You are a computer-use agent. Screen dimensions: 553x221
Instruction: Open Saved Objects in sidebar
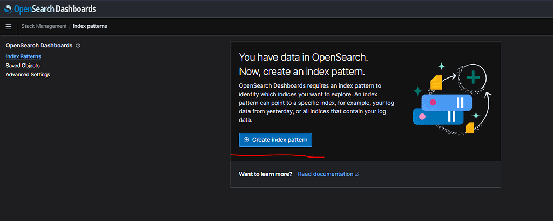pos(23,66)
